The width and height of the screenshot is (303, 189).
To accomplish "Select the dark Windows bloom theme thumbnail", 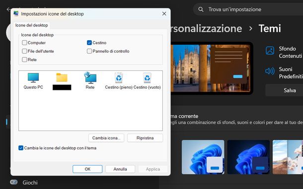I will point(248,157).
